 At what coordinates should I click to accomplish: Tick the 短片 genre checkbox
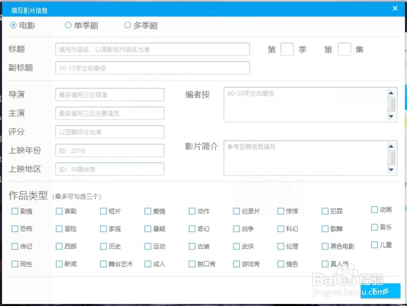click(103, 211)
